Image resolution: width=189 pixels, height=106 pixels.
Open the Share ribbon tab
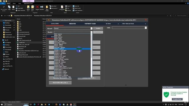point(14,4)
